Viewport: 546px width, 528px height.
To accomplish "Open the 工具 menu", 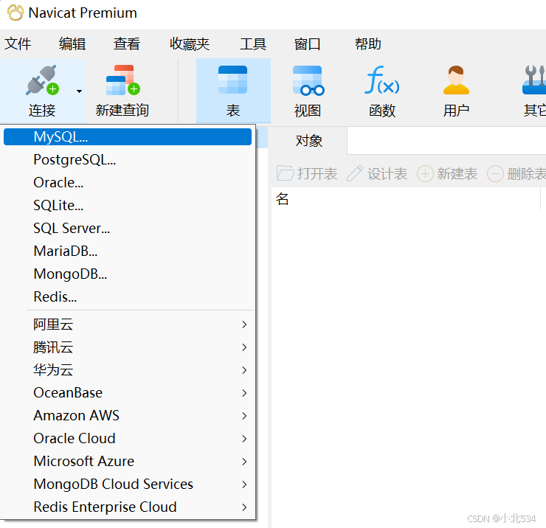I will tap(253, 44).
